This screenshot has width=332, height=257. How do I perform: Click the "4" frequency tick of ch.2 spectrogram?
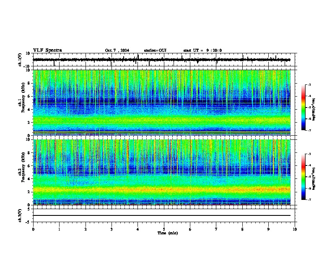(x=29, y=179)
